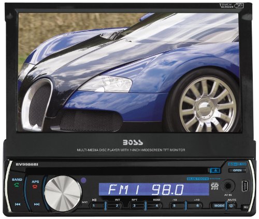Tap the FM1 98.0 display

pos(154,189)
